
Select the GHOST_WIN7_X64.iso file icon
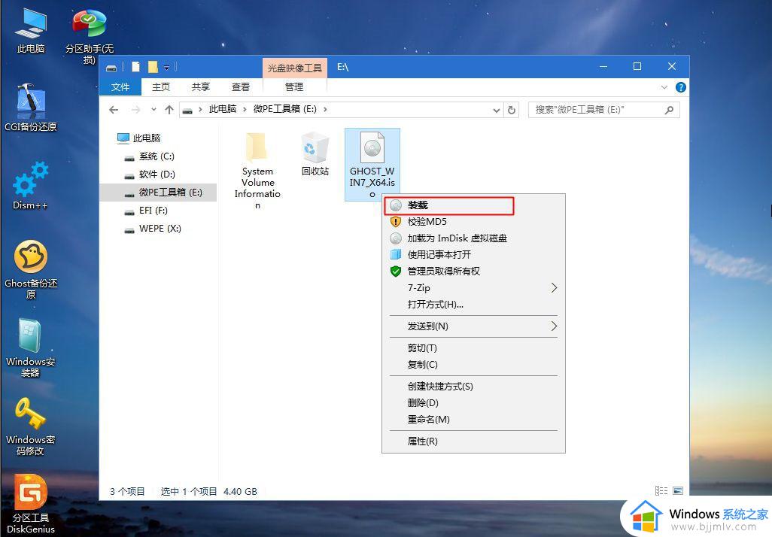click(x=372, y=165)
